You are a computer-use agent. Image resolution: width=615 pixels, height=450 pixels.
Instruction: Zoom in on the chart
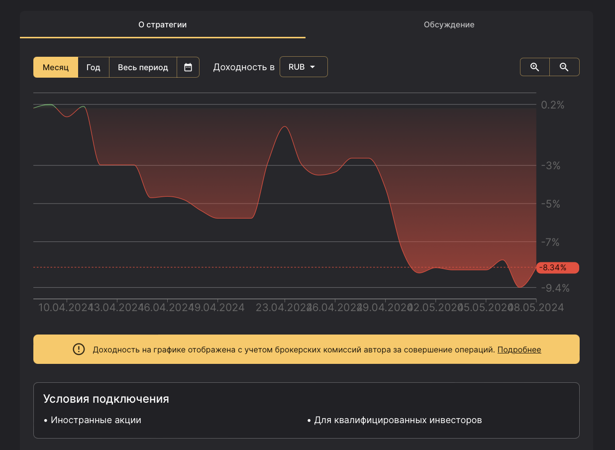535,67
